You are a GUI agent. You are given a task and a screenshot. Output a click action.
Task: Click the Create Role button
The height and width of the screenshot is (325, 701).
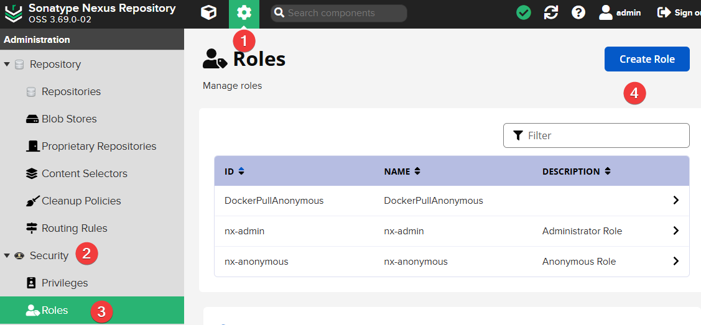click(647, 59)
